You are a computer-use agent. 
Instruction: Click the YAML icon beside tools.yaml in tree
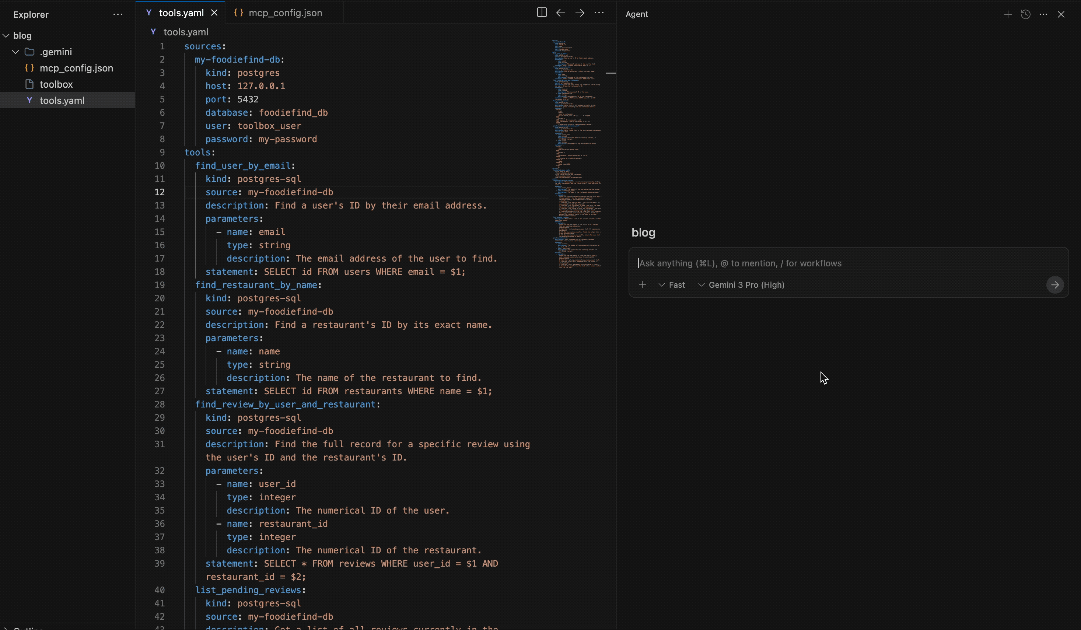(29, 100)
